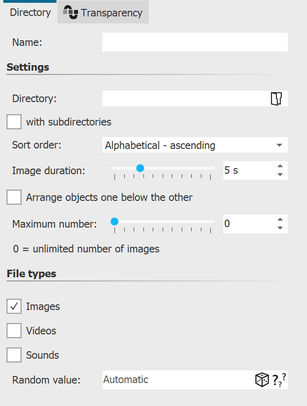The width and height of the screenshot is (307, 406).
Task: Enable the Sounds checkbox
Action: click(x=14, y=355)
